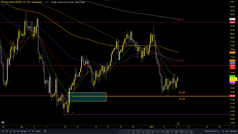This screenshot has width=238, height=134.
Task: Set range to 1A
Action: click(11, 131)
